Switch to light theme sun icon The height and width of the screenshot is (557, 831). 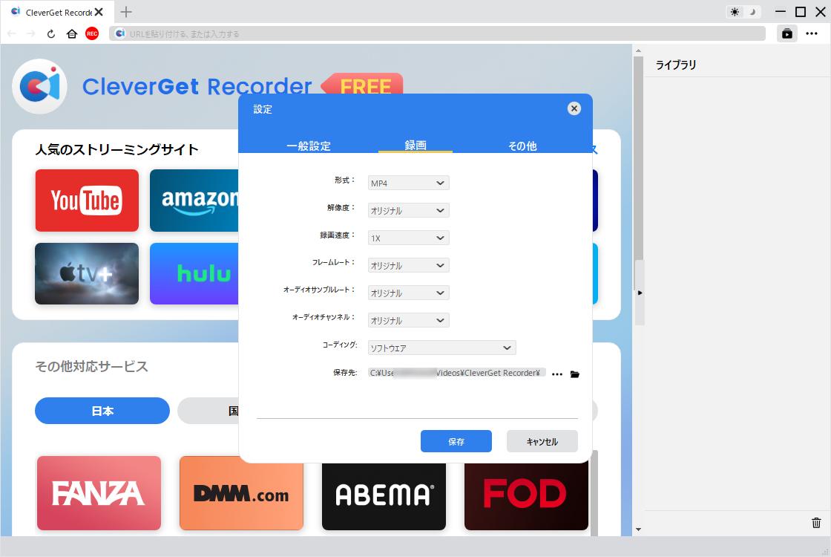click(x=735, y=12)
